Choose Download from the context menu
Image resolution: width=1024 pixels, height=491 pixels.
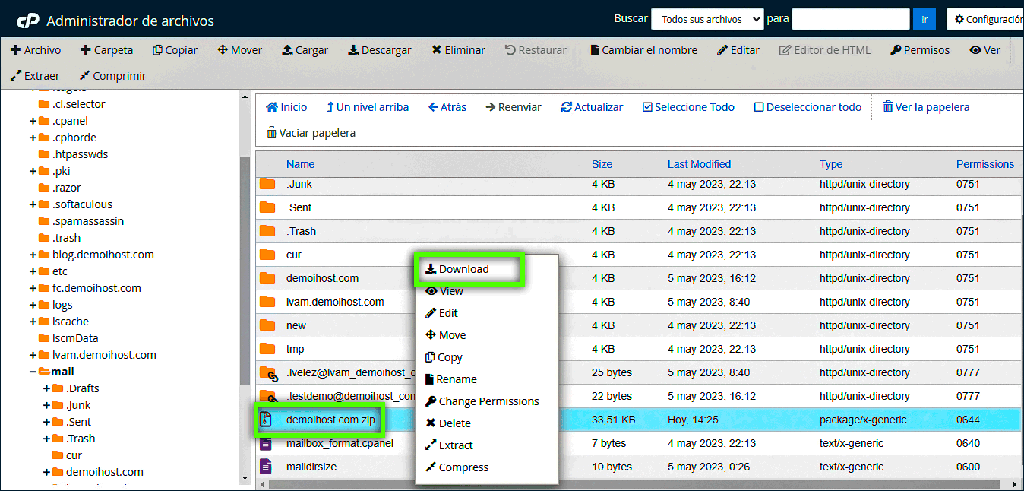click(463, 269)
